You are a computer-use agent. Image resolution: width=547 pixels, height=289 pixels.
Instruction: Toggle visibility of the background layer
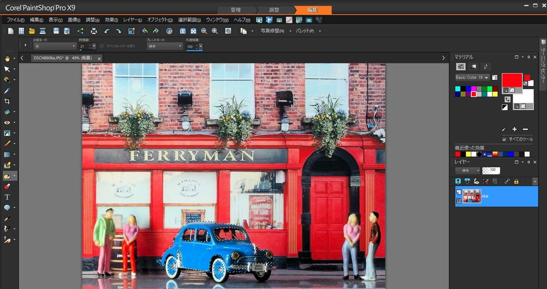(x=459, y=201)
